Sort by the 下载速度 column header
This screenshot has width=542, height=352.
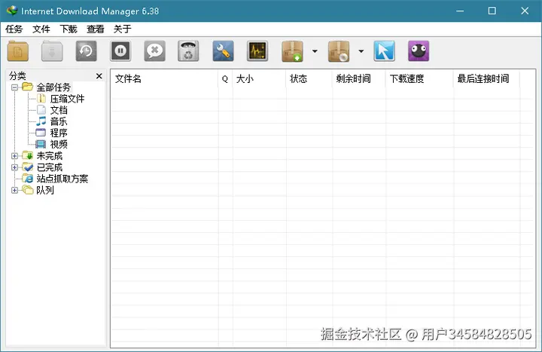[419, 79]
